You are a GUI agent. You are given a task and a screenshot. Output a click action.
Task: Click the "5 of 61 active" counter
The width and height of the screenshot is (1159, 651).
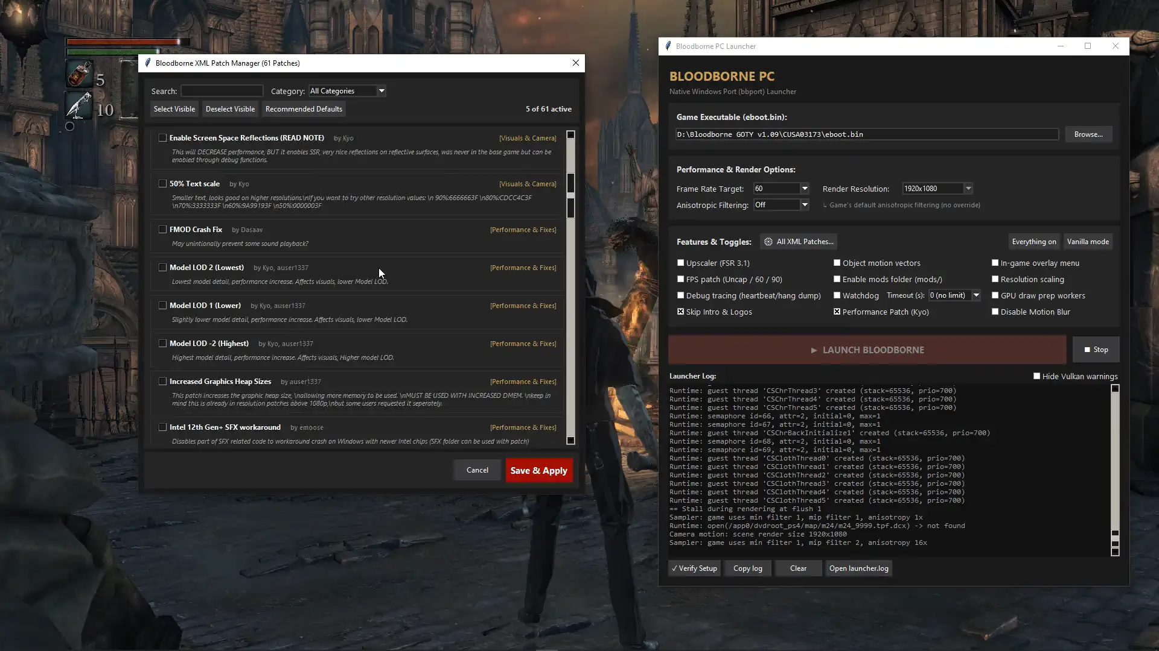pos(548,109)
